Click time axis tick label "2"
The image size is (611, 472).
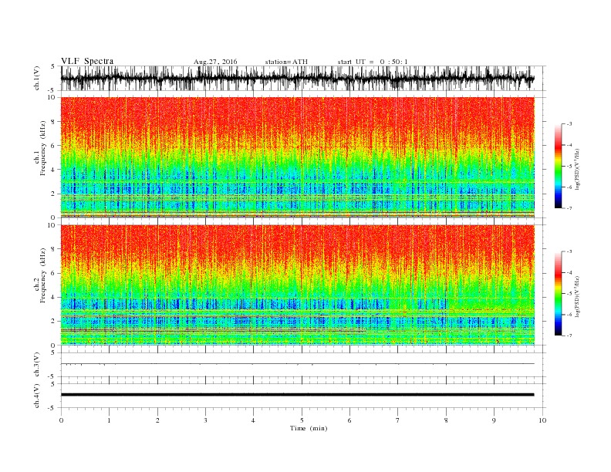pyautogui.click(x=157, y=420)
